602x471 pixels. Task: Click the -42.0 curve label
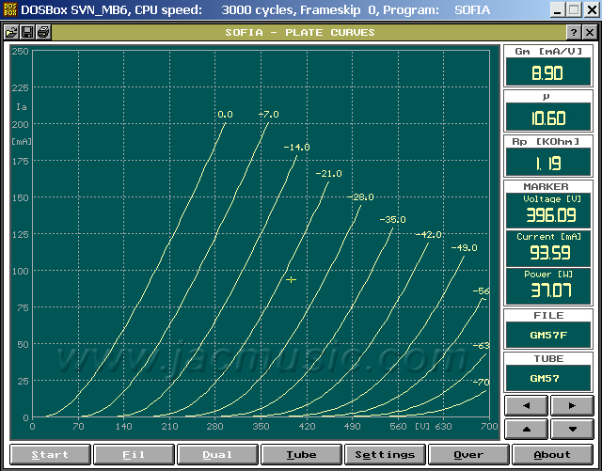(429, 234)
